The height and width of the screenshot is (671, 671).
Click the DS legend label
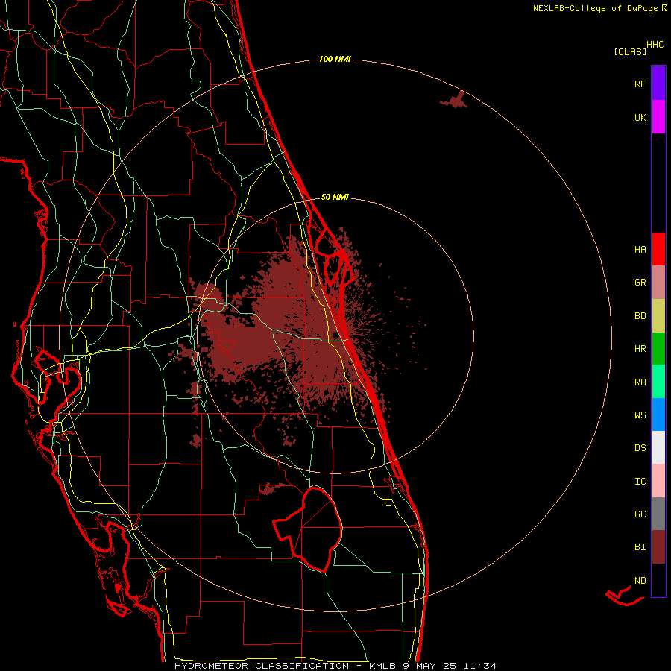tap(640, 448)
